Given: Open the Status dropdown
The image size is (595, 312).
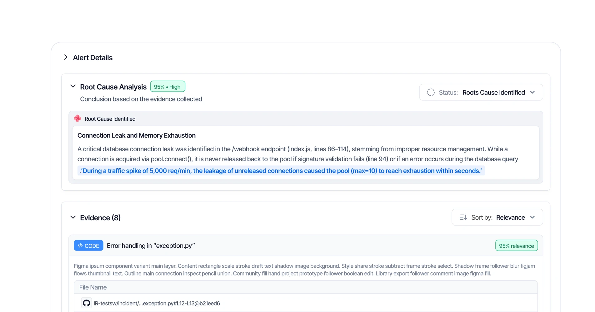Looking at the screenshot, I should pos(481,92).
